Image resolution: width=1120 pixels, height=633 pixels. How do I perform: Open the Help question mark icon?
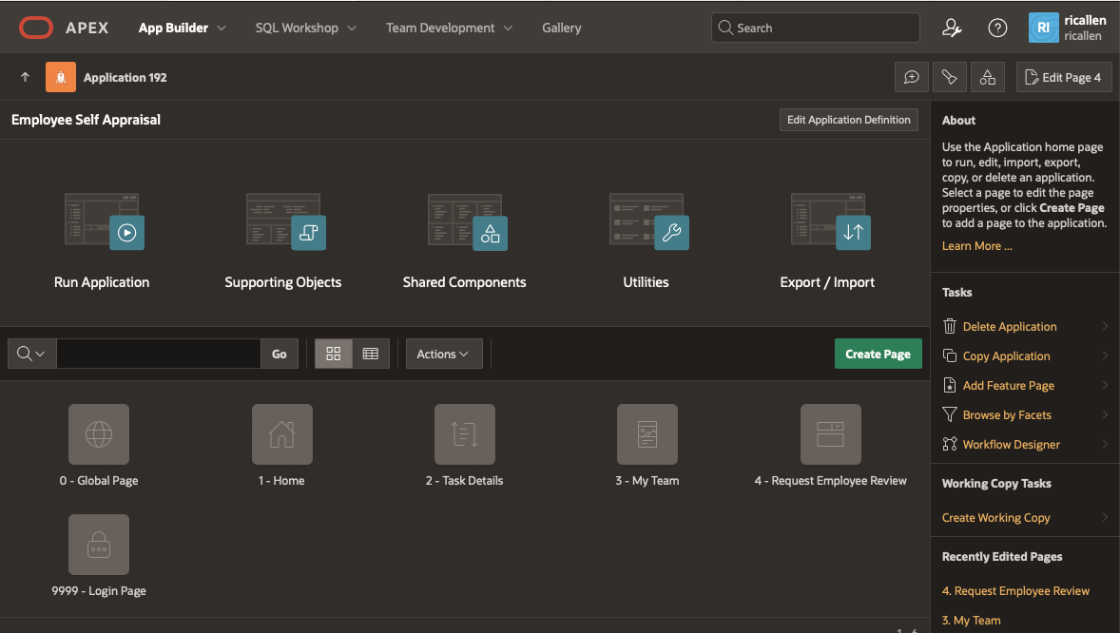point(997,28)
